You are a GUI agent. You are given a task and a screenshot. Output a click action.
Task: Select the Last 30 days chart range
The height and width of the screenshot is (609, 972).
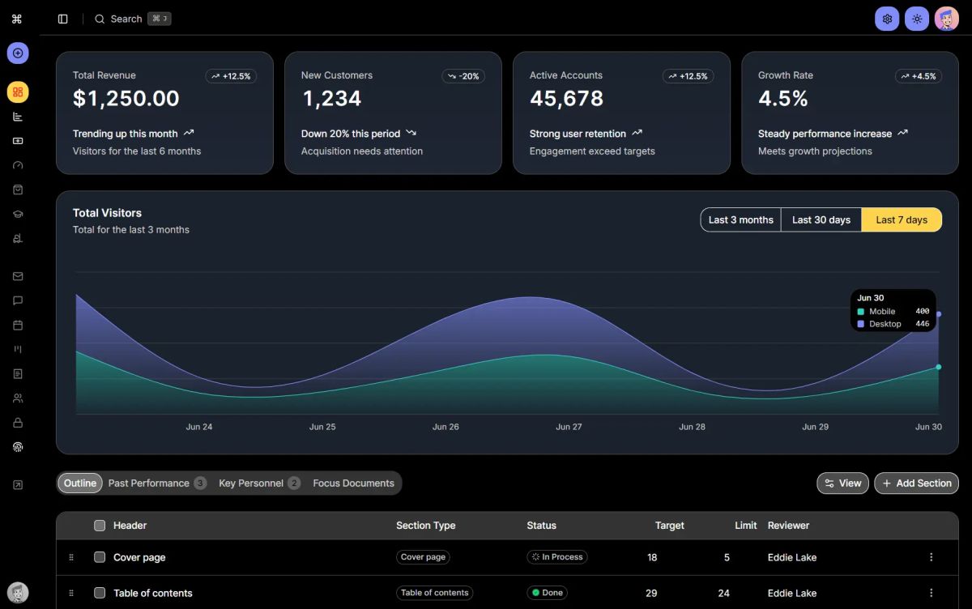coord(821,219)
